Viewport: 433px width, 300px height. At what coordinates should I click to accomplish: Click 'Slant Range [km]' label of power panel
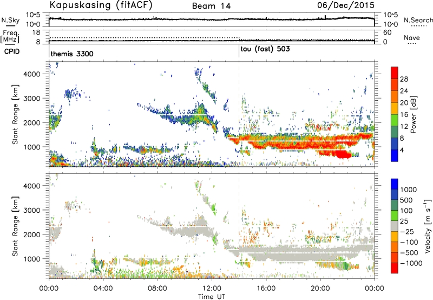tap(15, 114)
